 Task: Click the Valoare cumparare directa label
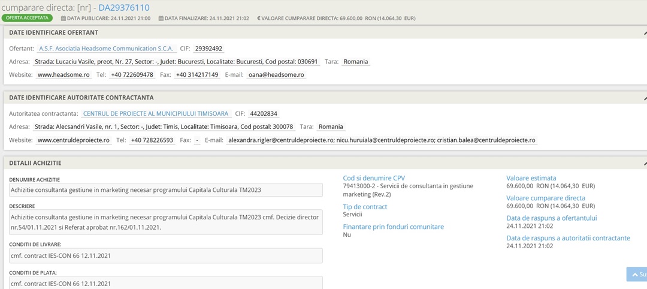pos(546,198)
